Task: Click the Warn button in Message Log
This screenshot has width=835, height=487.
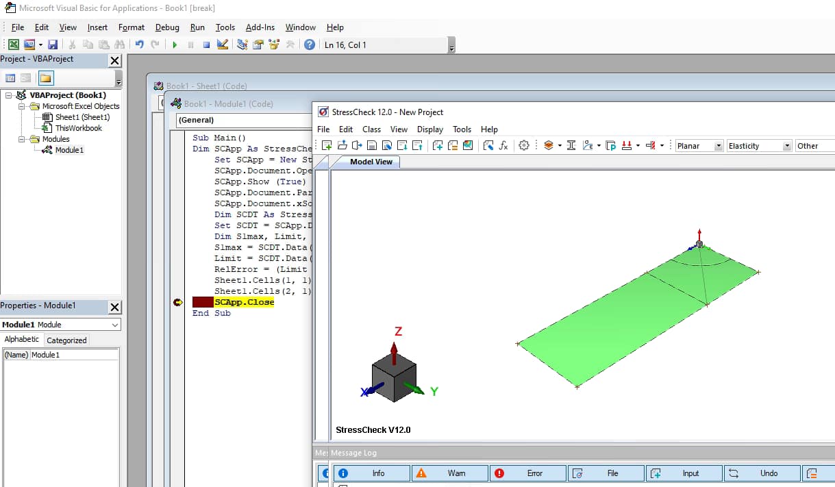Action: [x=449, y=473]
